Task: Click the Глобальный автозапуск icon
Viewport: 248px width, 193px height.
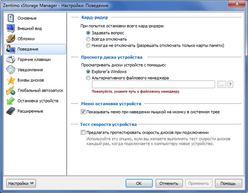Action: point(10,90)
